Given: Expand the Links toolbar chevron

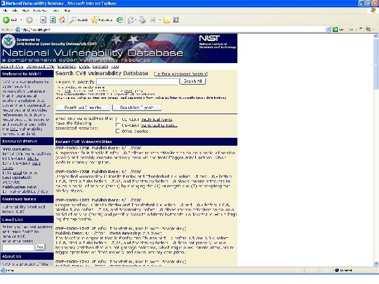Looking at the screenshot, I should (x=361, y=29).
